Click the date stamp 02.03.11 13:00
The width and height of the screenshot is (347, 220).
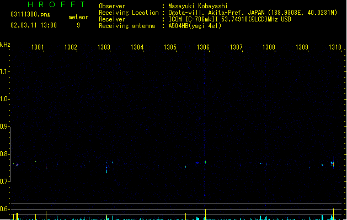(34, 25)
